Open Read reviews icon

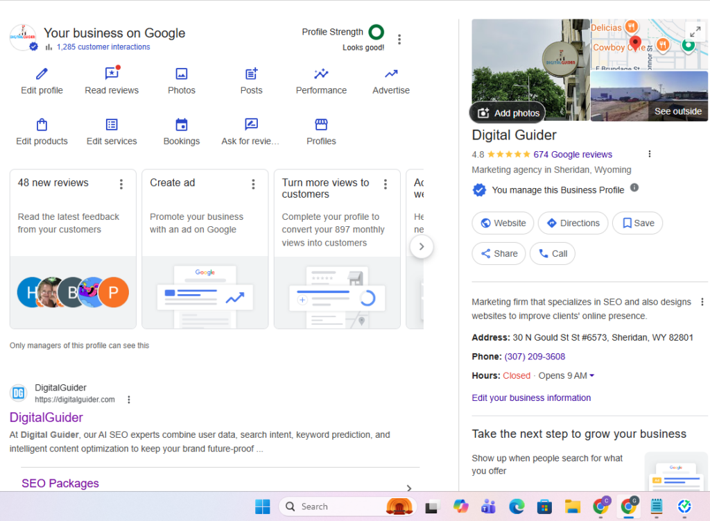[112, 74]
